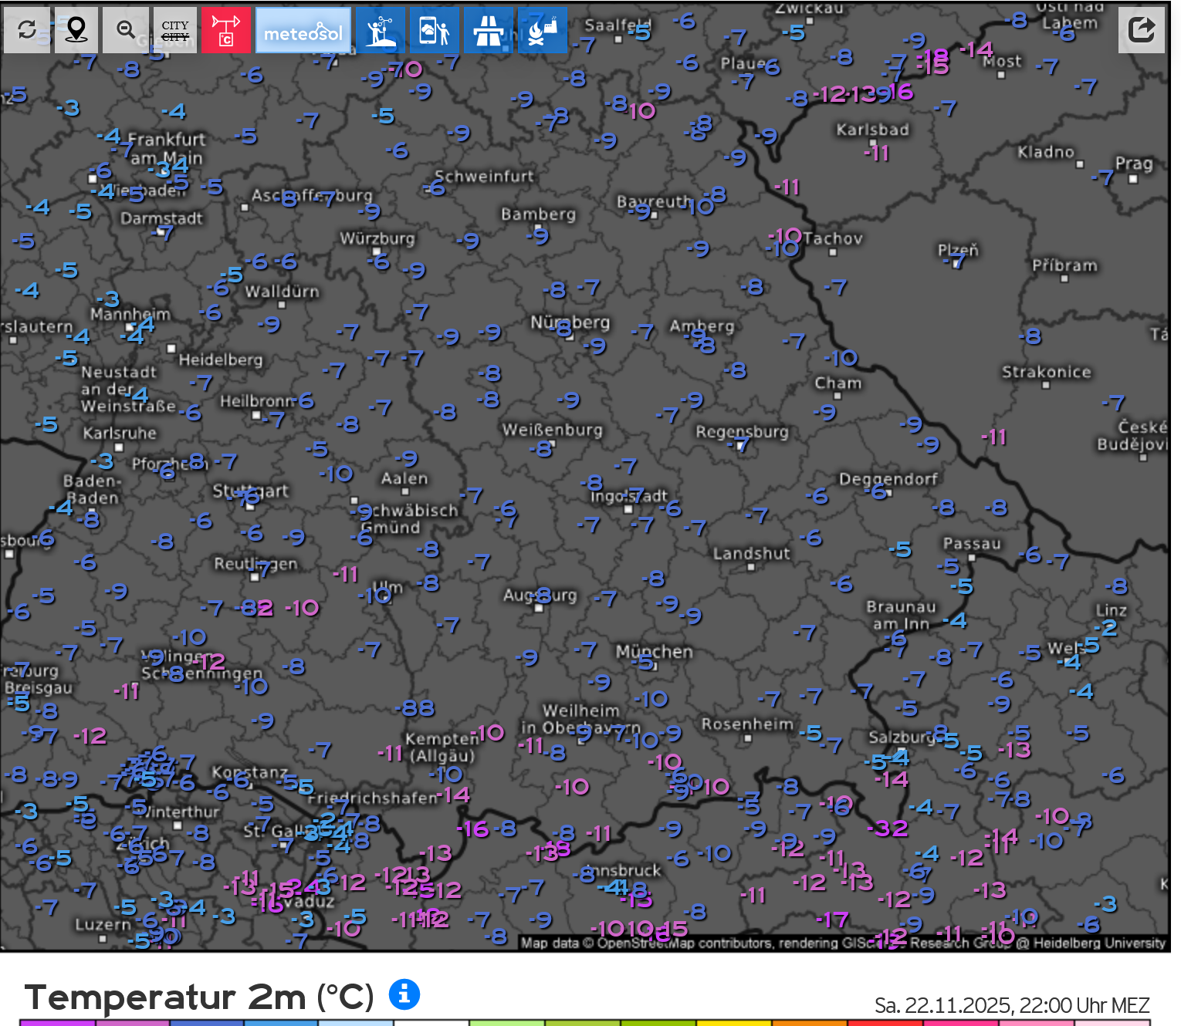Click the Mannheim city label

coord(130,314)
